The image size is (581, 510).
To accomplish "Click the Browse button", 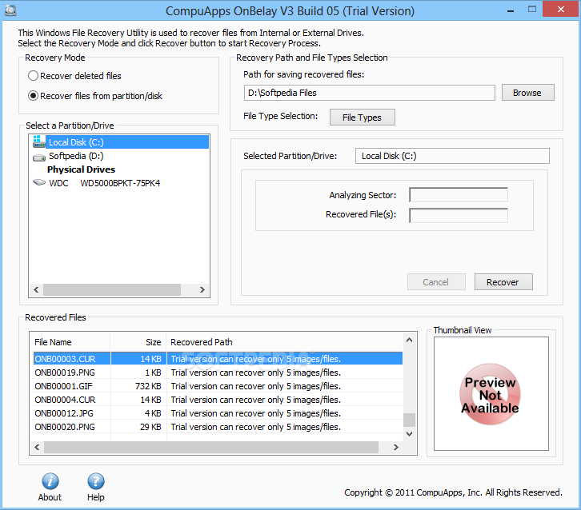I will point(527,93).
